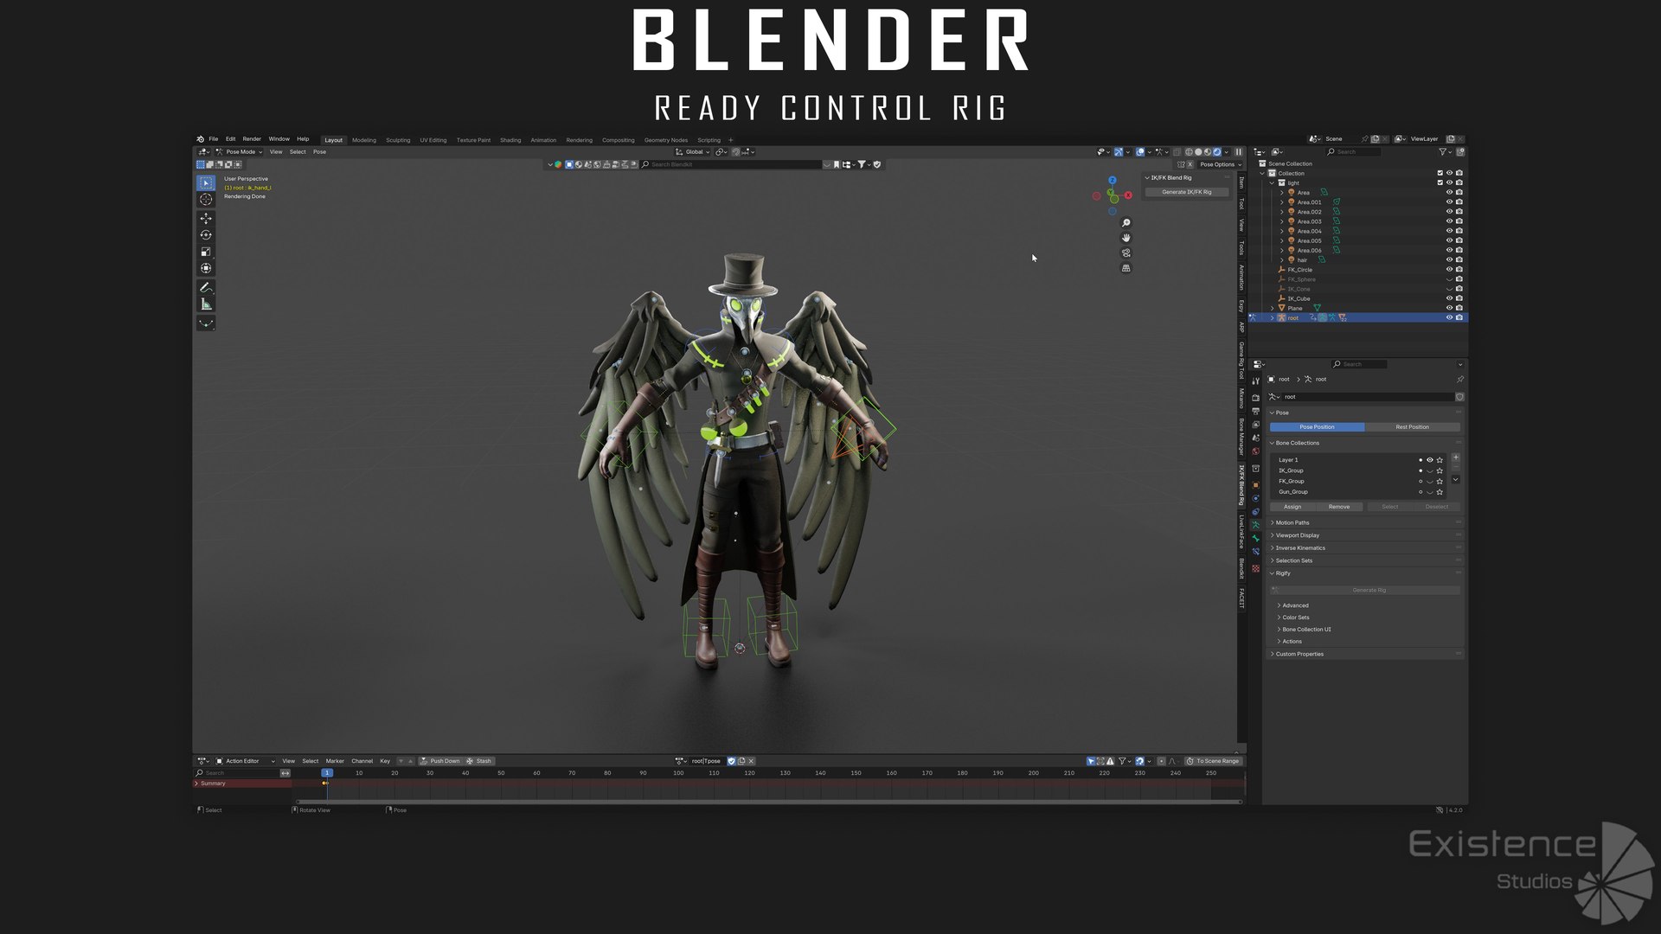Image resolution: width=1661 pixels, height=934 pixels.
Task: Expand Color Sets under Rigify
Action: [x=1295, y=617]
